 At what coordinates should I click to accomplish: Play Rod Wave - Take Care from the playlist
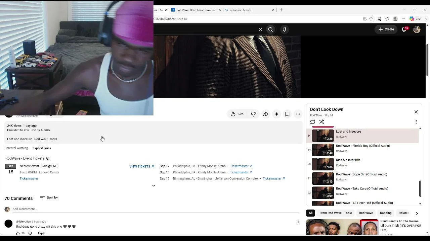point(363,192)
